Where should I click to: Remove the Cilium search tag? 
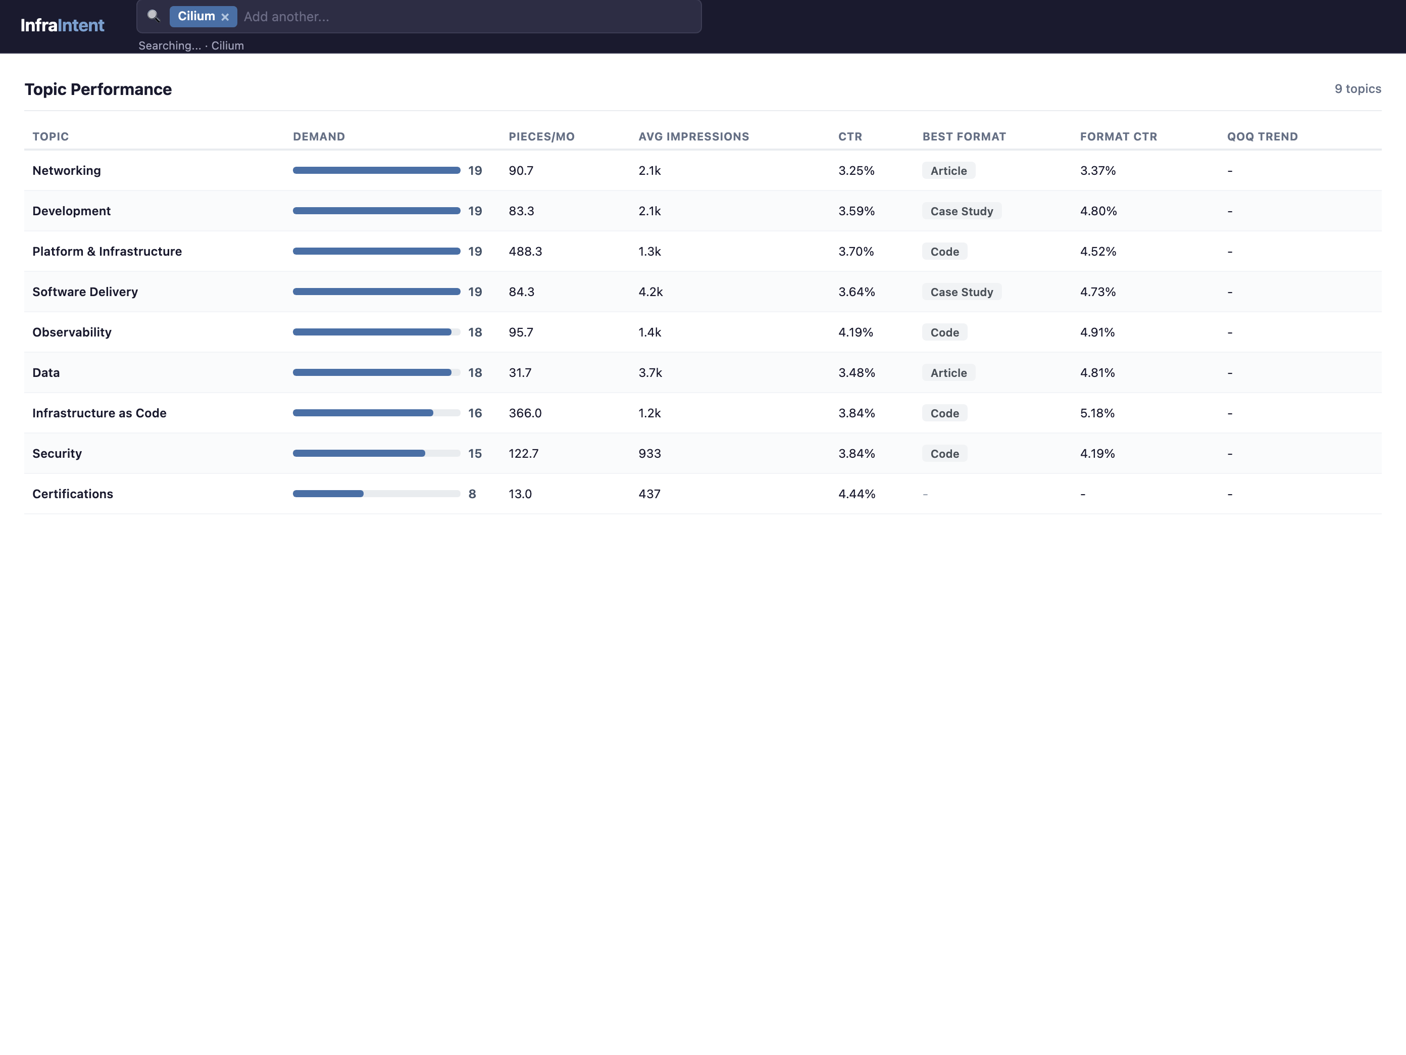pyautogui.click(x=225, y=17)
